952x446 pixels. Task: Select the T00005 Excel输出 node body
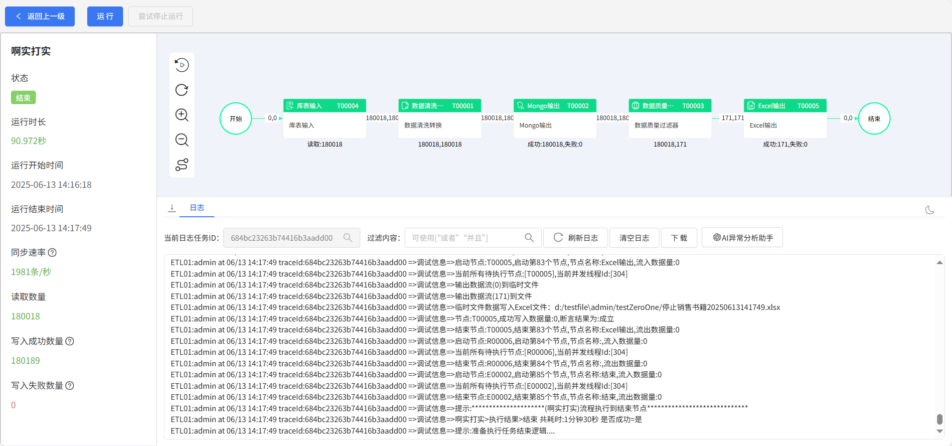(x=786, y=125)
